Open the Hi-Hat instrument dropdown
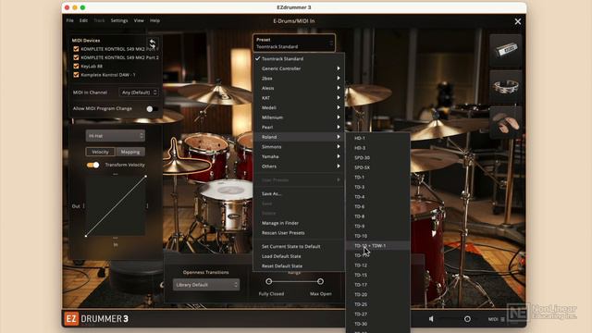This screenshot has width=592, height=333. [115, 136]
